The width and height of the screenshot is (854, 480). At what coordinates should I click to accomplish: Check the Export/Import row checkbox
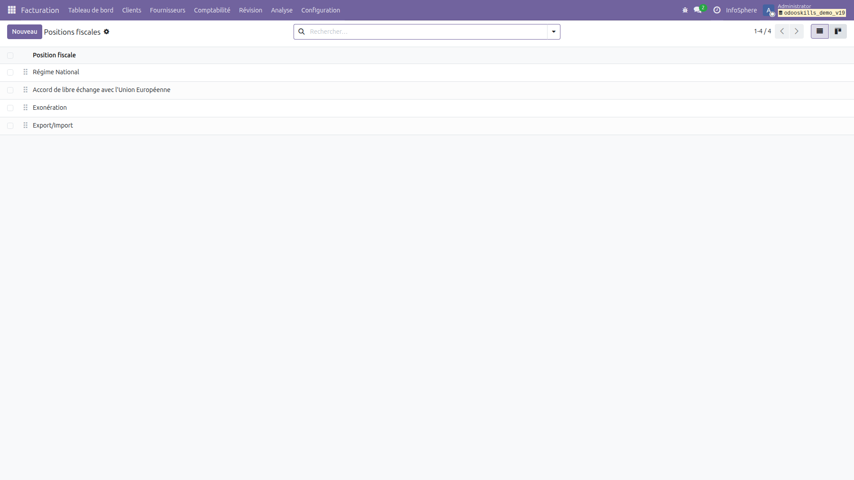(x=10, y=126)
